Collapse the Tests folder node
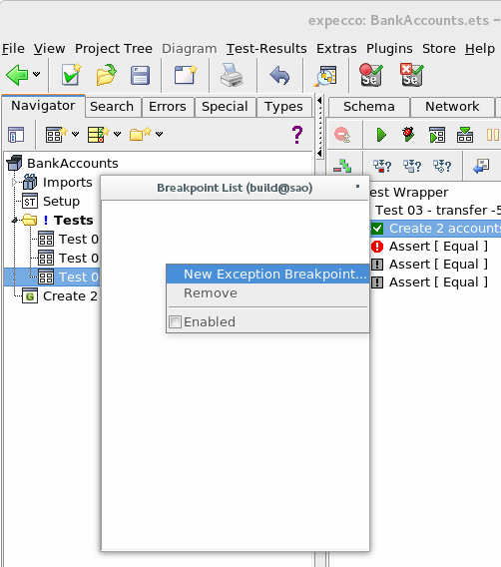The image size is (501, 567). [14, 220]
